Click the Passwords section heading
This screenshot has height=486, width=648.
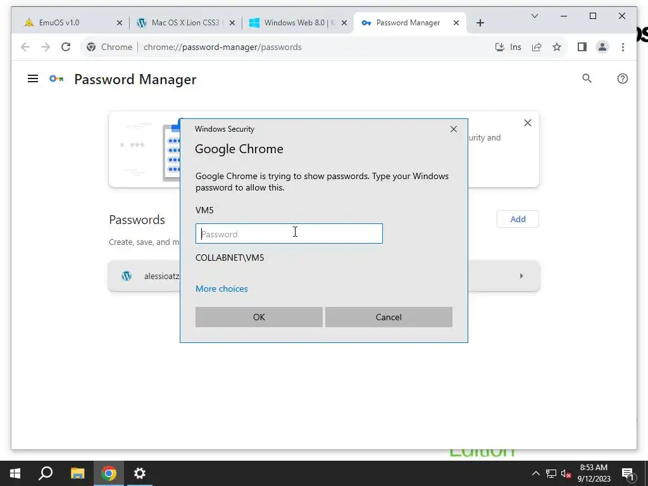[137, 220]
